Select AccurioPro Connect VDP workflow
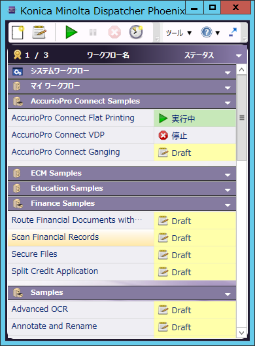 pyautogui.click(x=81, y=135)
